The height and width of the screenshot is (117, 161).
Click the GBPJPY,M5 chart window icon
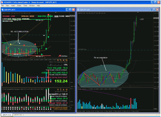78,10
